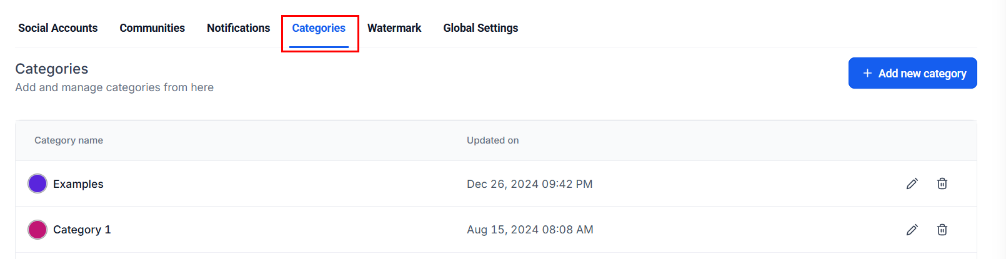Click the Category name column header
Screen dimensions: 1006x259
click(x=69, y=140)
